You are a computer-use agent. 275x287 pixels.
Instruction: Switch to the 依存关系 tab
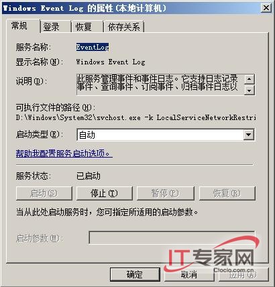(x=123, y=27)
